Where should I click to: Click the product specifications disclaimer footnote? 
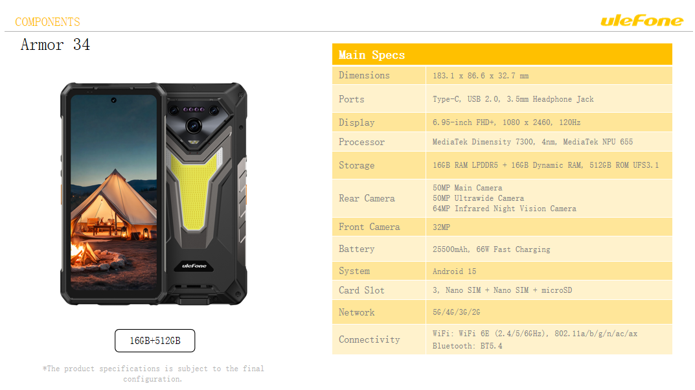click(x=153, y=374)
